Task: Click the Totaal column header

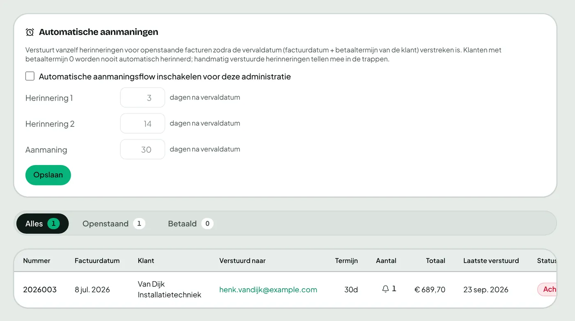Action: coord(435,261)
